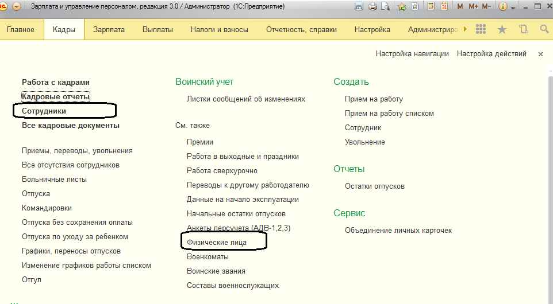Open Больничные листы
The height and width of the screenshot is (304, 553).
pos(54,180)
